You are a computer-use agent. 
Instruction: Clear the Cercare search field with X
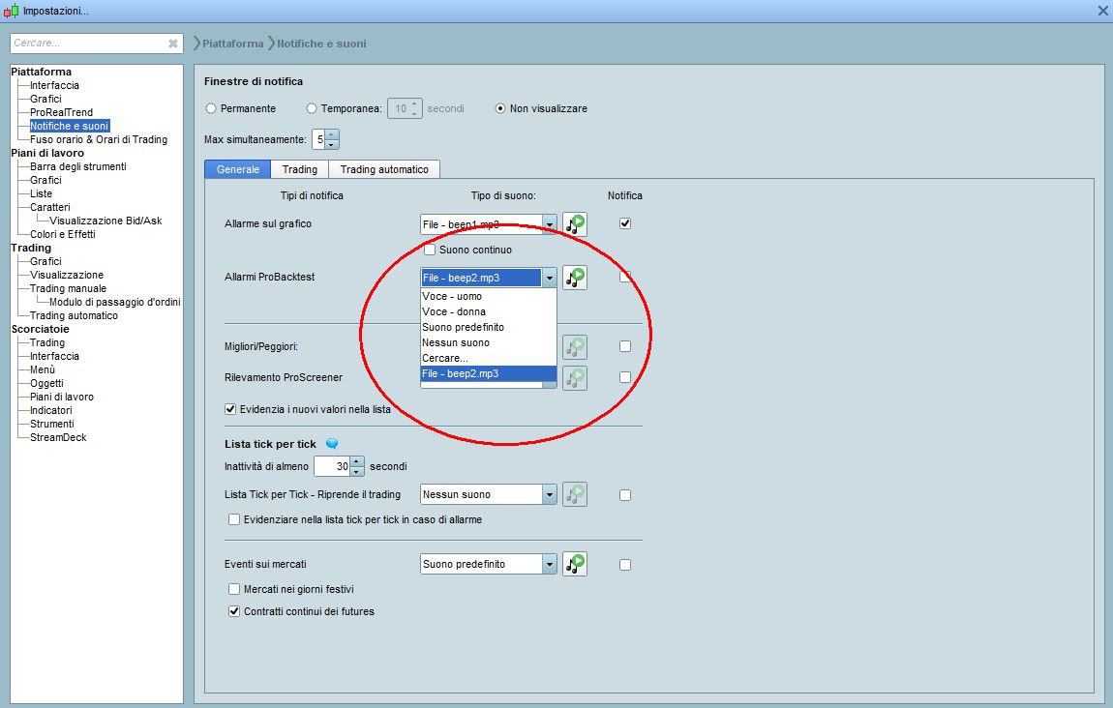172,44
